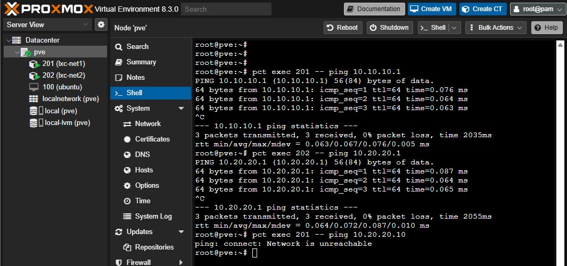Expand the Firewall submenu arrow
The height and width of the screenshot is (266, 567).
point(181,262)
